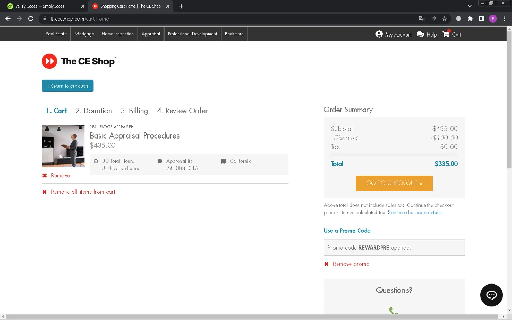Click the padlock site info icon
This screenshot has height=320, width=512.
(45, 19)
